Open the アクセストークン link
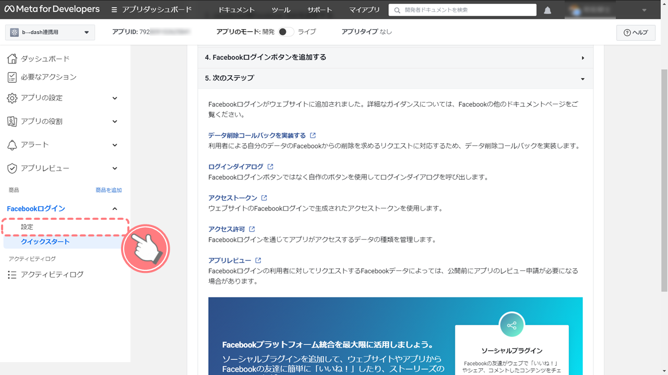Screen dimensions: 668x375 233,198
